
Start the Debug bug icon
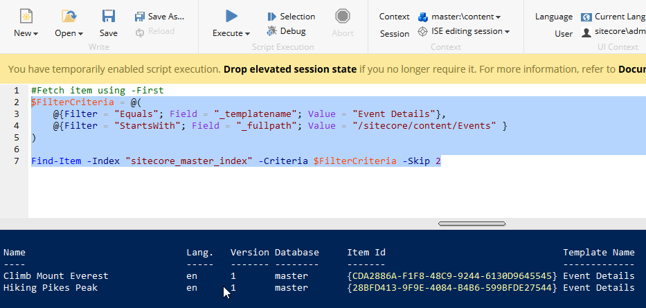286,31
